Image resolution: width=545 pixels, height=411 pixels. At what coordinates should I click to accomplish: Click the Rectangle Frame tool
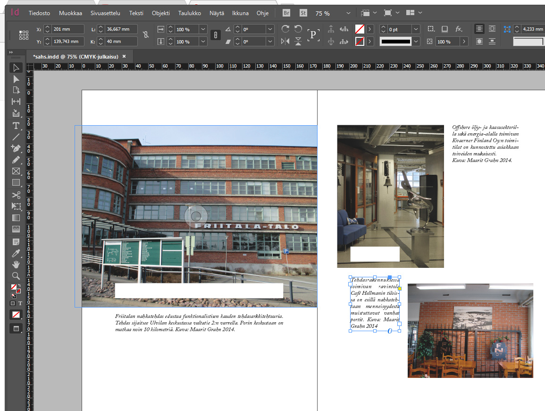16,171
